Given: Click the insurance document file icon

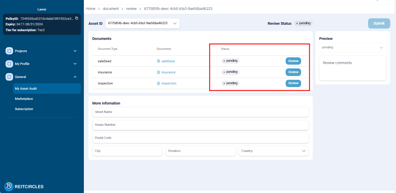Looking at the screenshot, I should [x=158, y=72].
